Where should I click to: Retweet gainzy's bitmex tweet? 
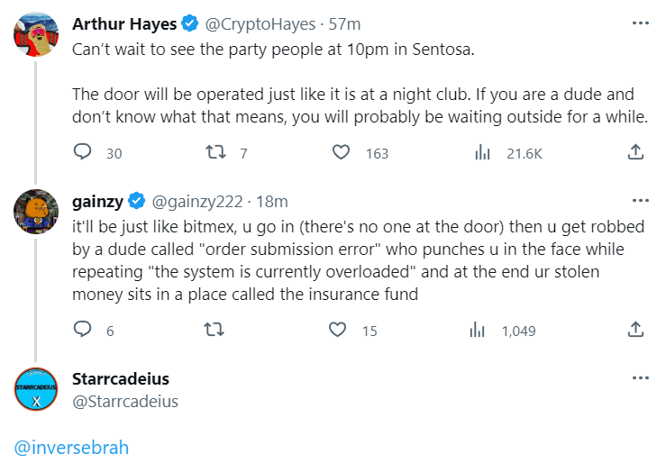[216, 331]
